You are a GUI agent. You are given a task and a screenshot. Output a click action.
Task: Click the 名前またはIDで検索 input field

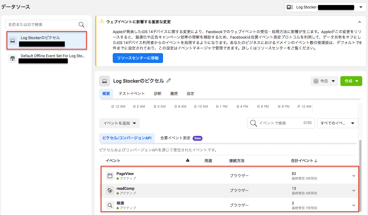tap(46, 25)
